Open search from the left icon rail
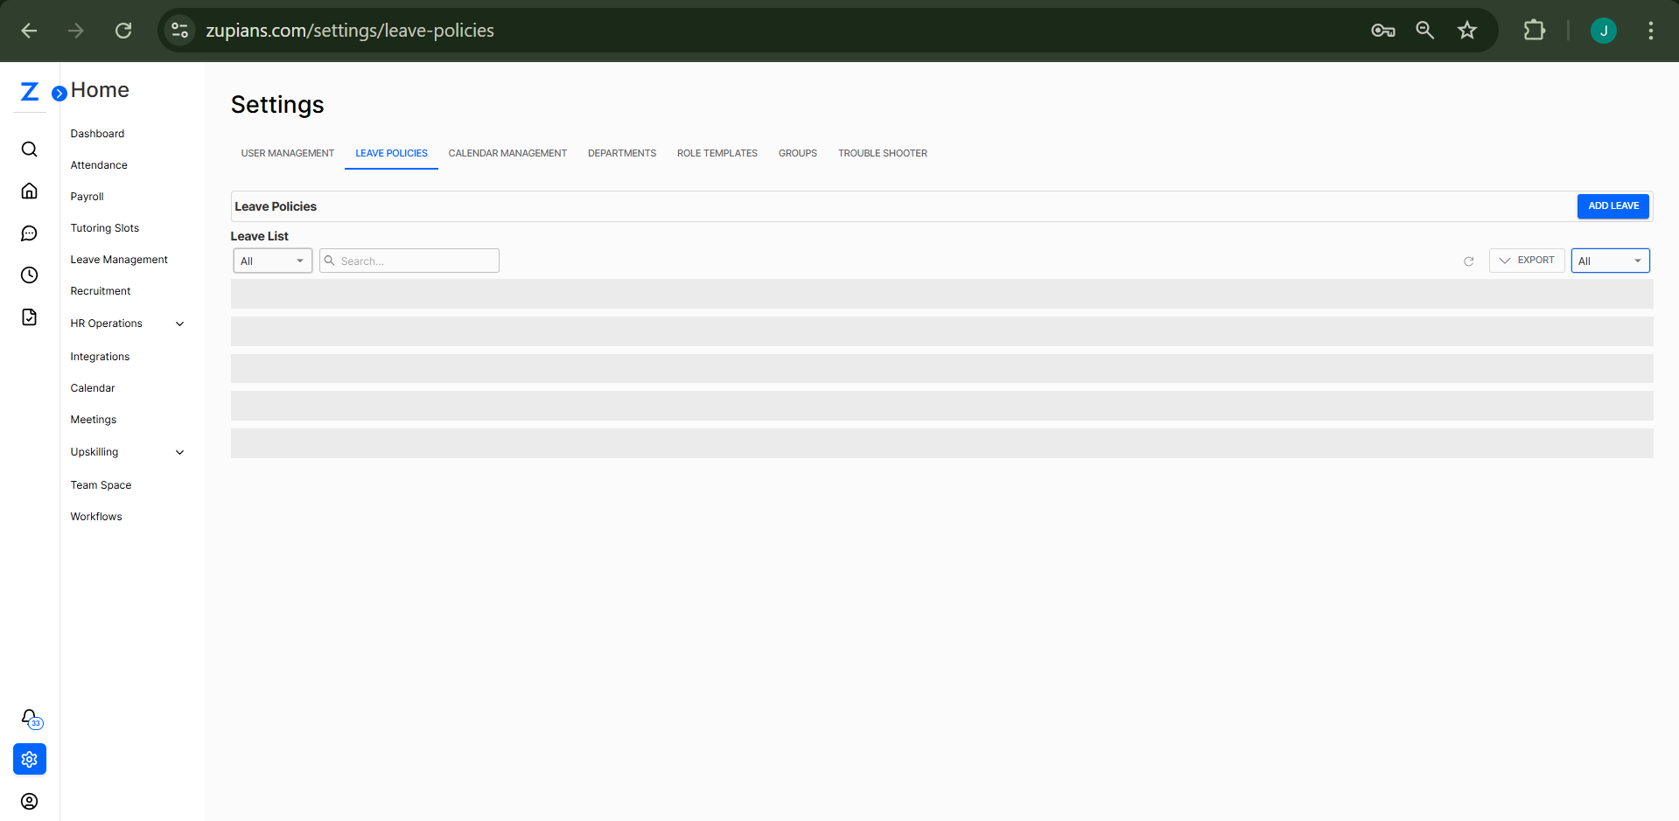The image size is (1679, 821). point(29,149)
